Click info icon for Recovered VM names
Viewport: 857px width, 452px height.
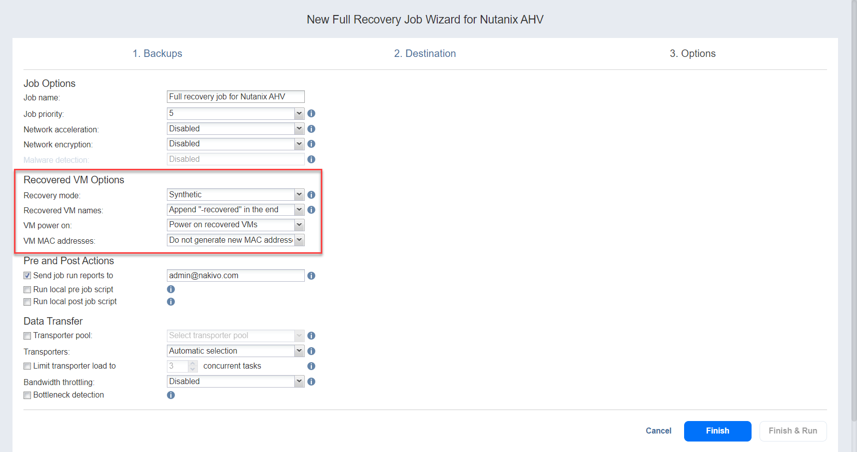(x=311, y=210)
